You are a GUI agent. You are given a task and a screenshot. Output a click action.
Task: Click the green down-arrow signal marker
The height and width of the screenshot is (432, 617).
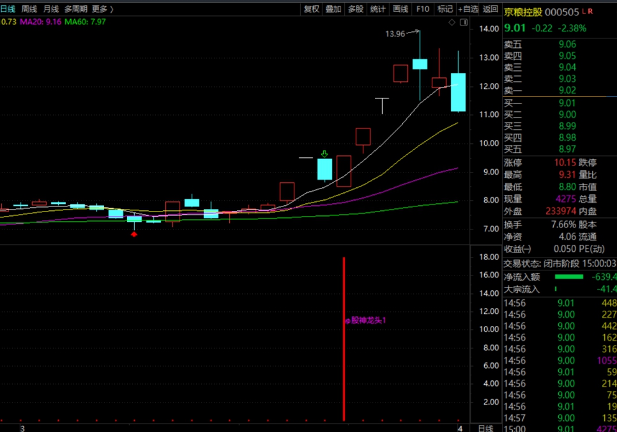(x=324, y=153)
